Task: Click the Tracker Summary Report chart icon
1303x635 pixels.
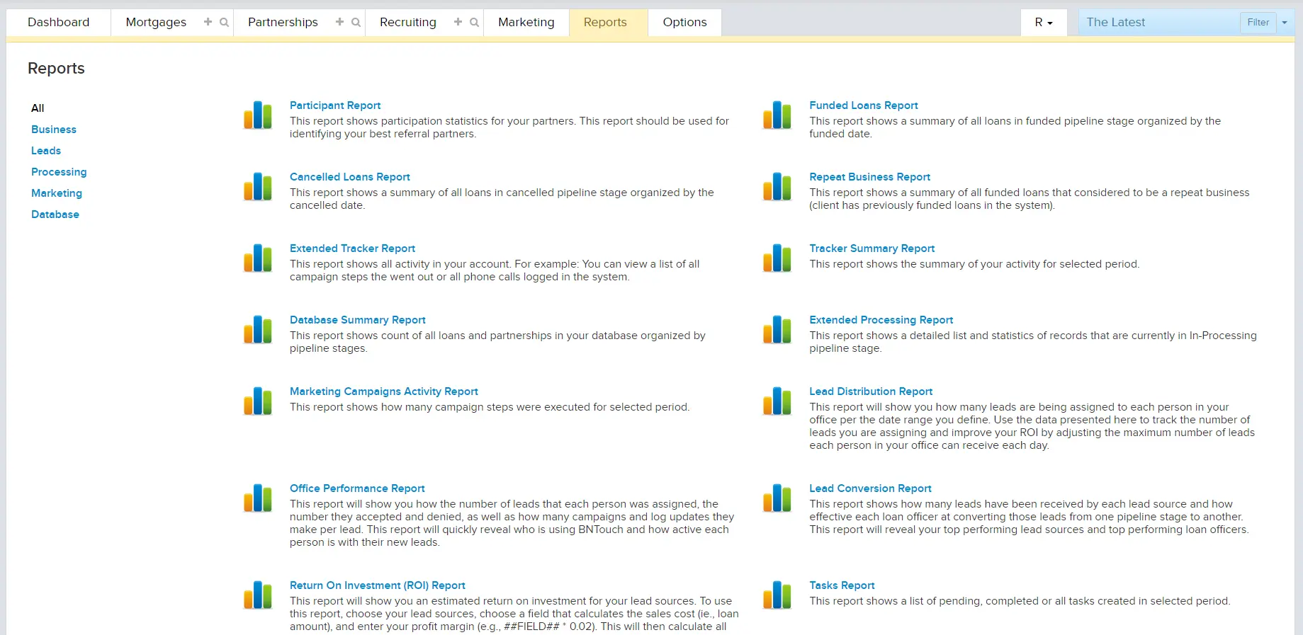Action: pyautogui.click(x=777, y=258)
